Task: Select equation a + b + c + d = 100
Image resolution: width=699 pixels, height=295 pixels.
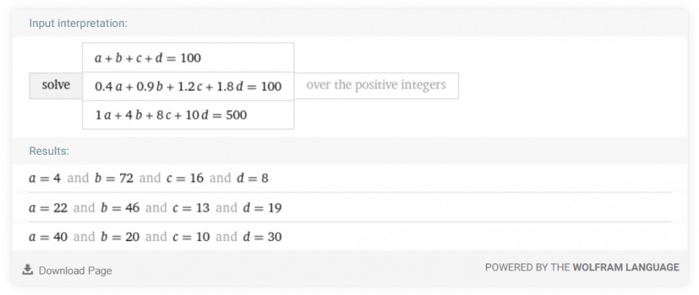Action: (x=188, y=57)
